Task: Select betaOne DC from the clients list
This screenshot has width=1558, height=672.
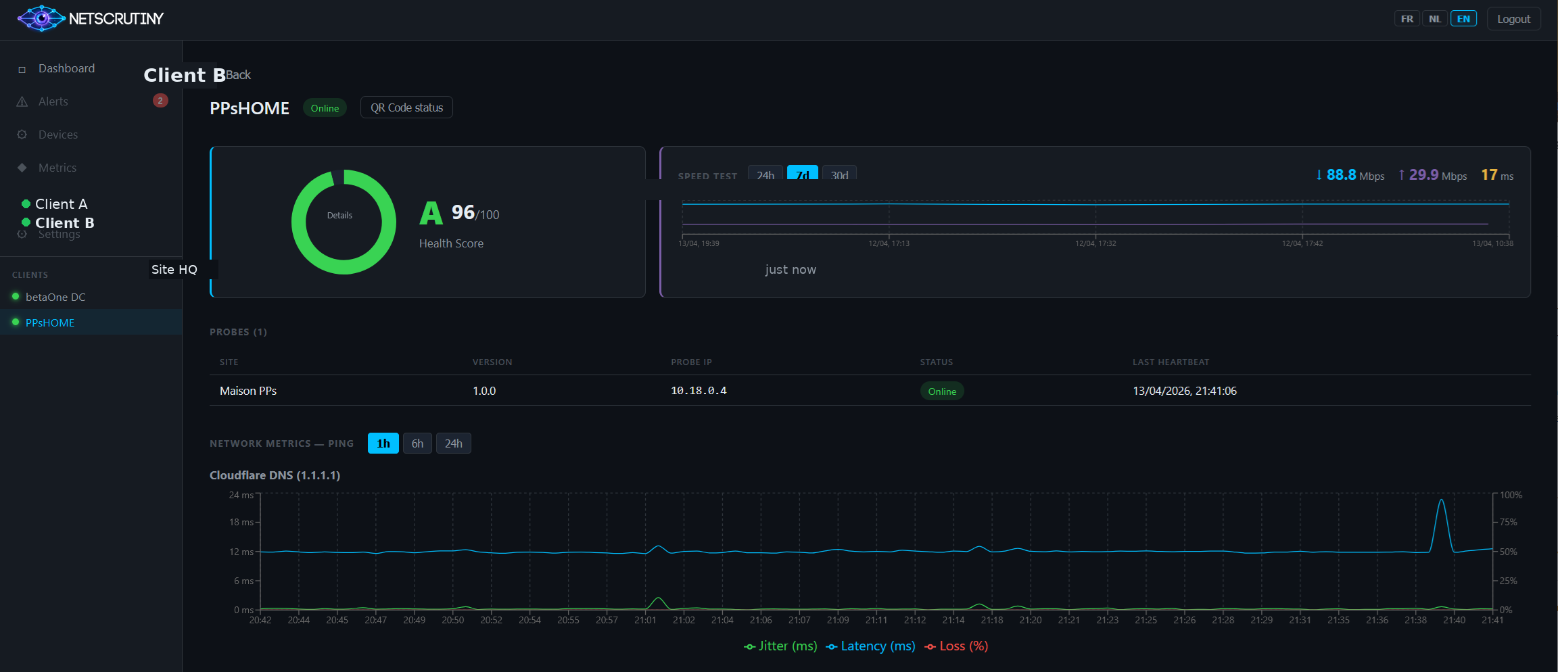Action: (x=55, y=296)
